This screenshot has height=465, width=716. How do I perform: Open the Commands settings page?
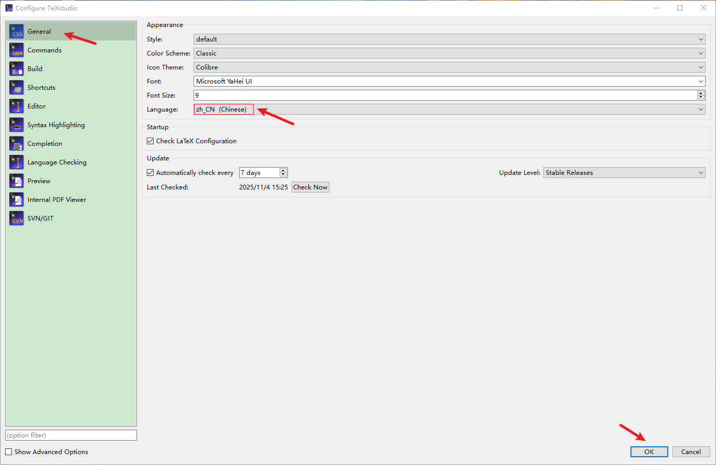[71, 50]
